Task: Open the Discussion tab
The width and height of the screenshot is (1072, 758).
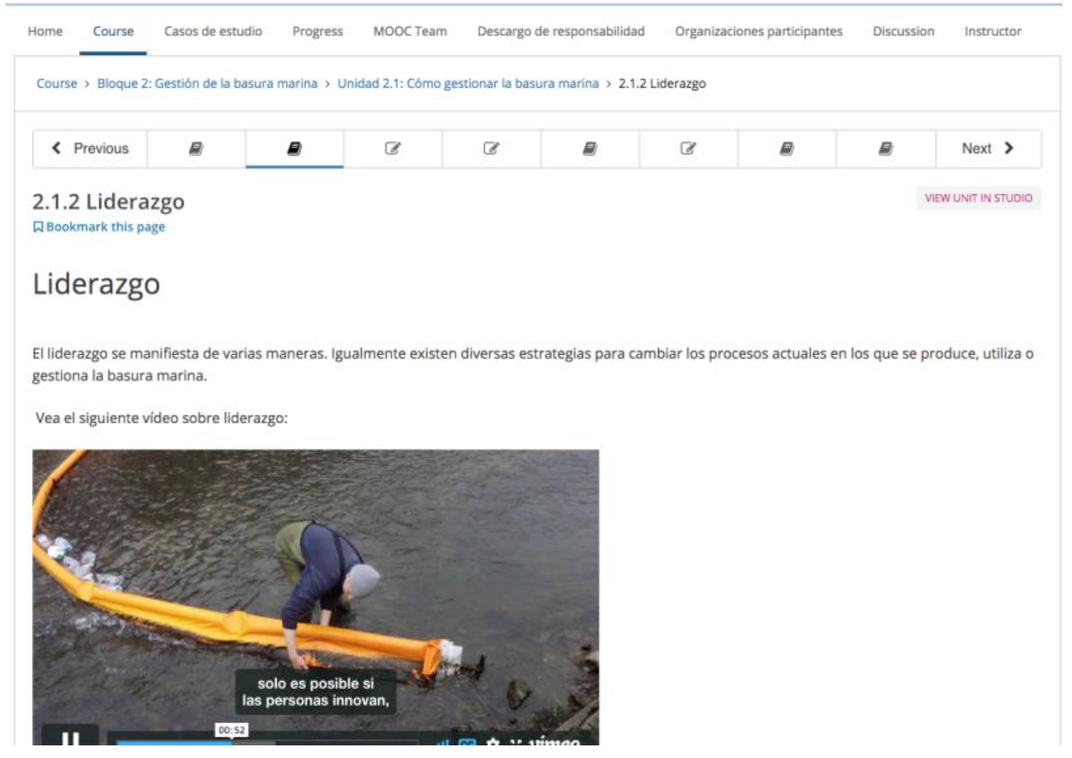Action: (x=903, y=31)
